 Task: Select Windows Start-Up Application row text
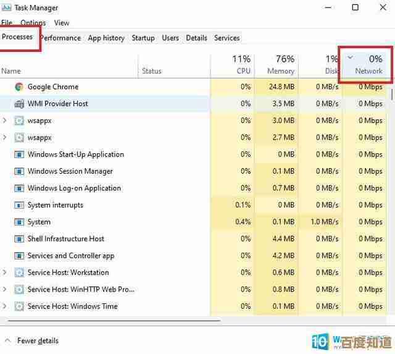(75, 154)
